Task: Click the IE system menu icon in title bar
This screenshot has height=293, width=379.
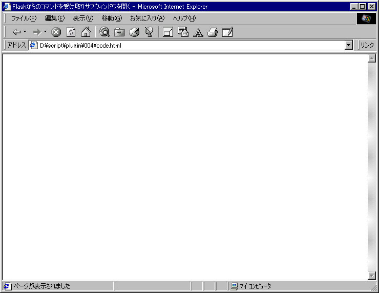Action: 7,7
